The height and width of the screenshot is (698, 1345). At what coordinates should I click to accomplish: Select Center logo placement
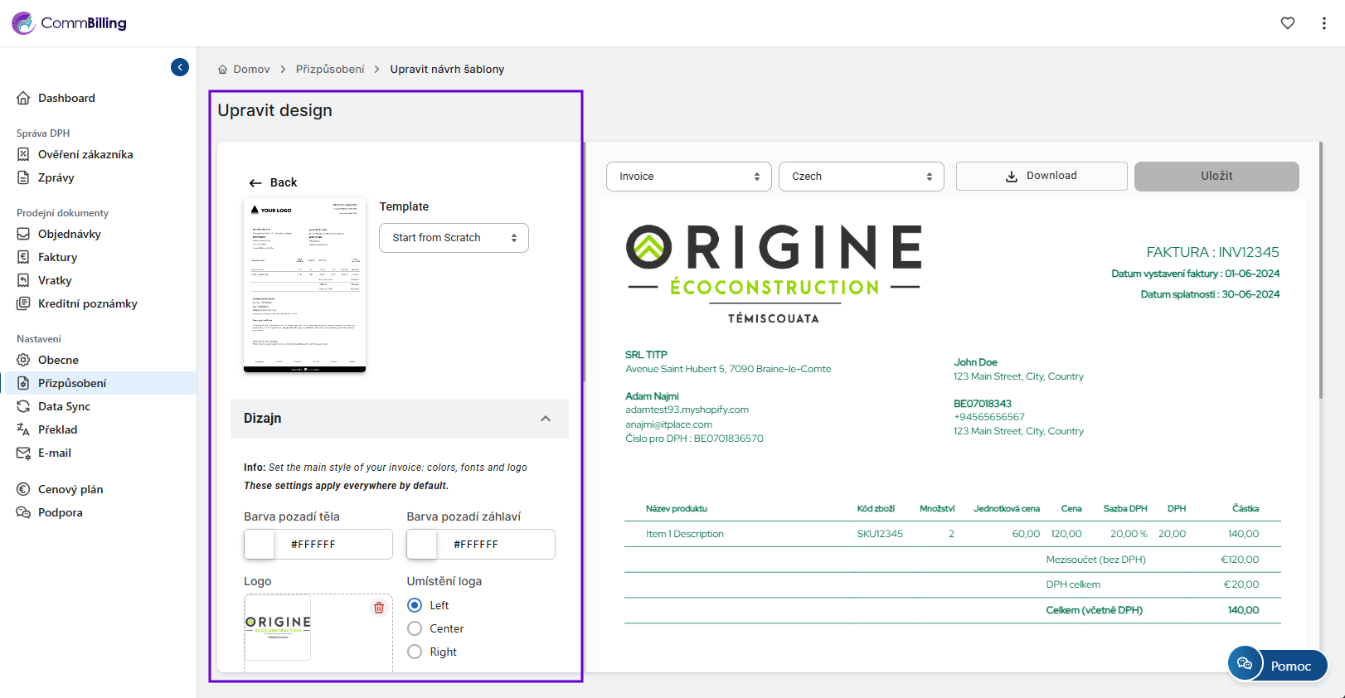pyautogui.click(x=415, y=628)
